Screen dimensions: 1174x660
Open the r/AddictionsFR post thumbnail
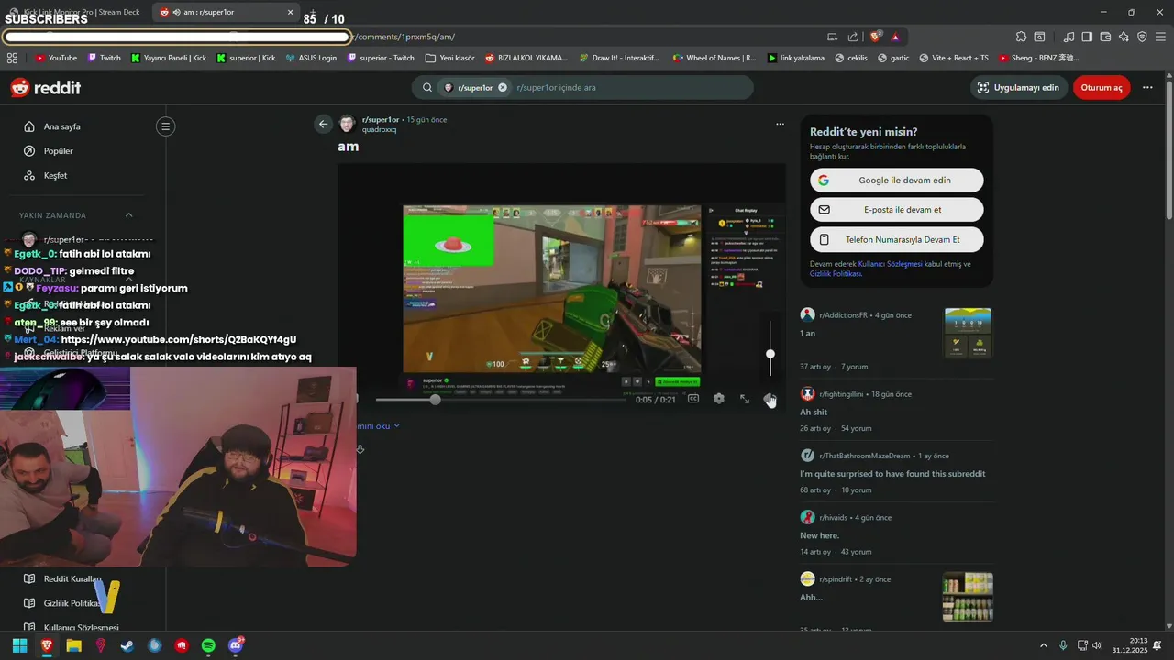pyautogui.click(x=968, y=333)
